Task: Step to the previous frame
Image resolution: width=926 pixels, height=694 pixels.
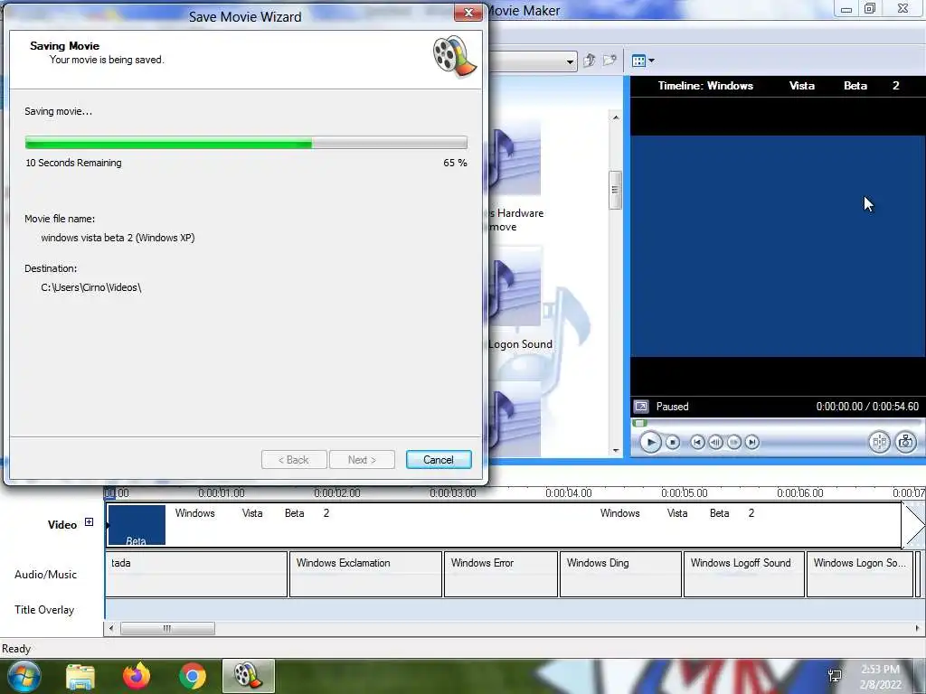Action: coord(715,442)
